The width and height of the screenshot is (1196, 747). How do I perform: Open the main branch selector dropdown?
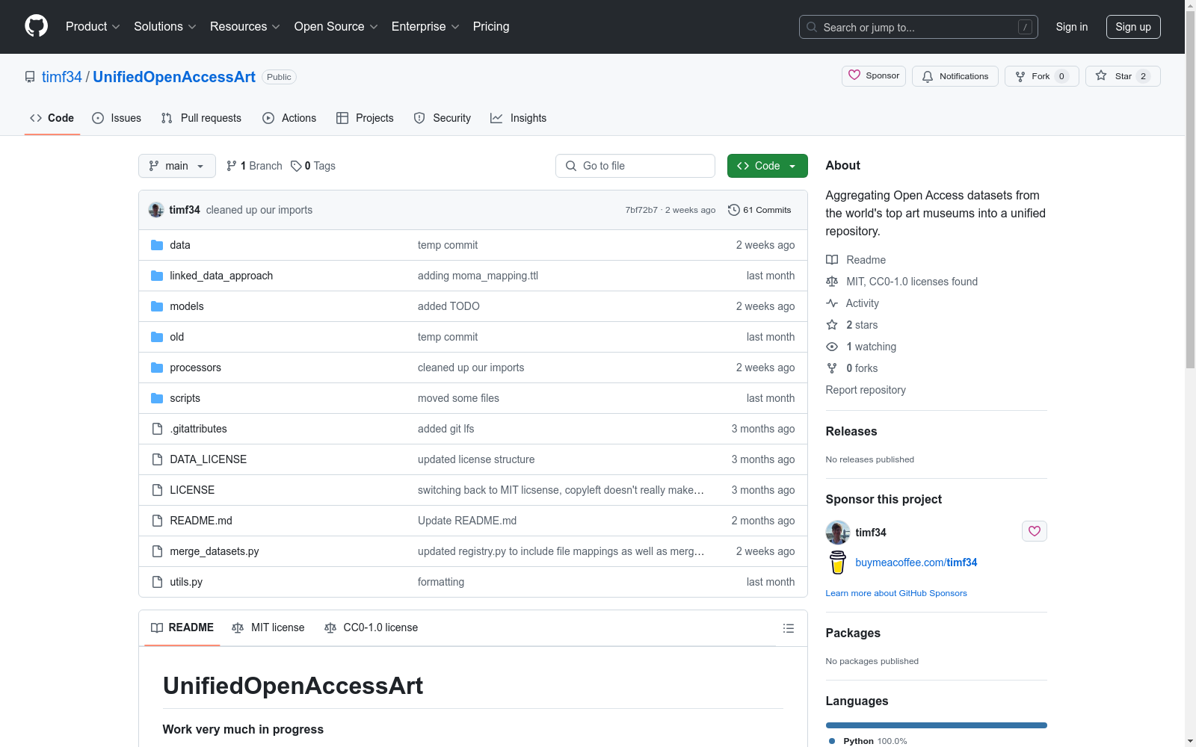tap(177, 166)
